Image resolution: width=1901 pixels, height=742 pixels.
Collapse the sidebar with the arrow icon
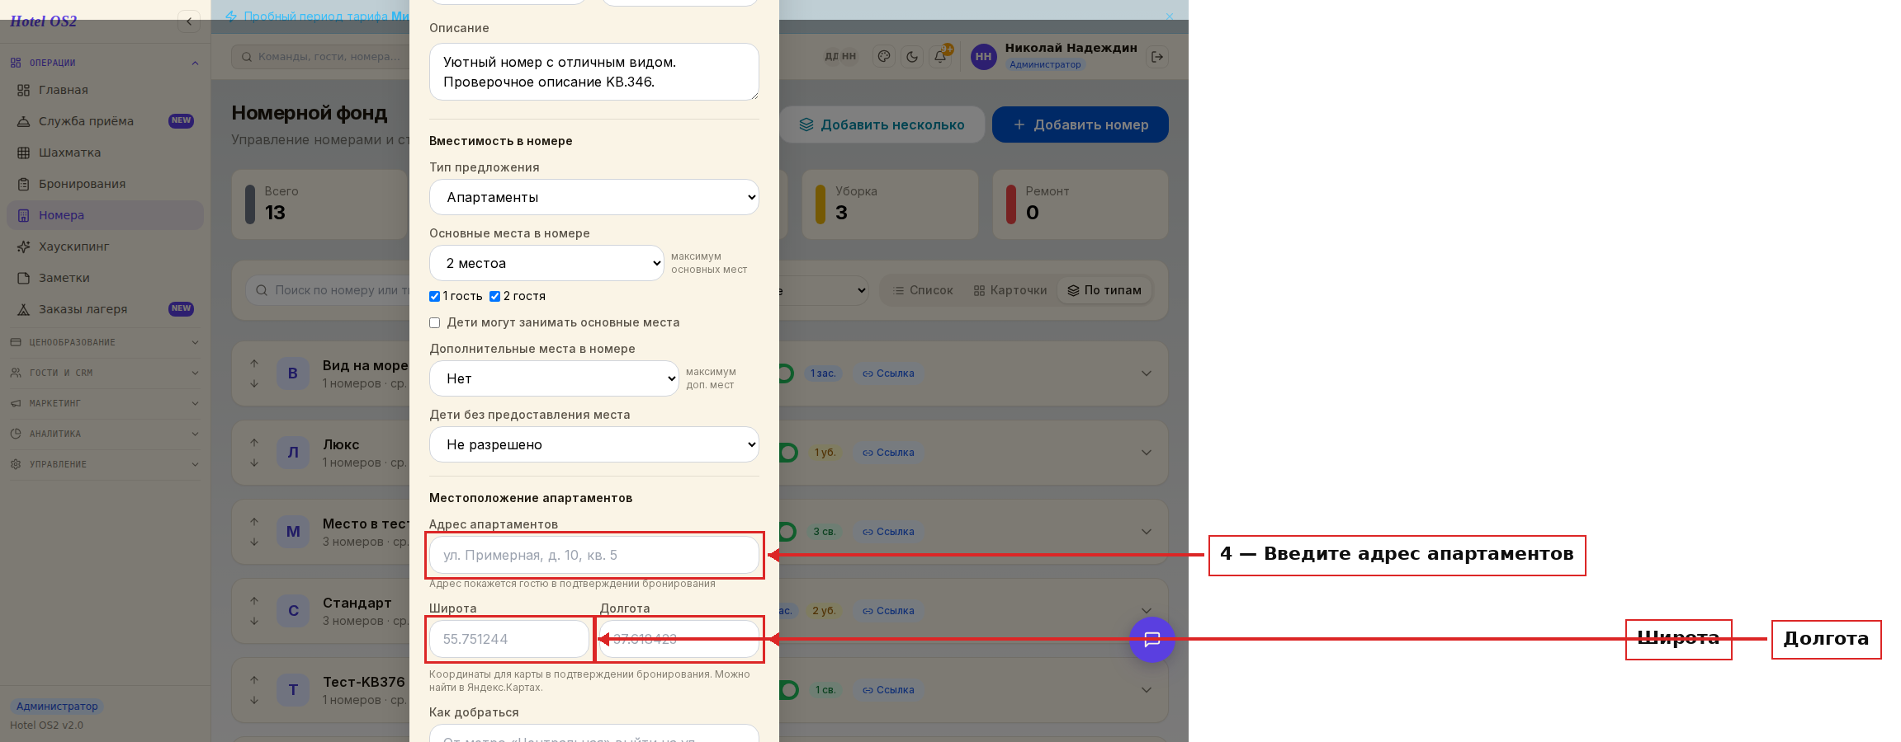[x=189, y=21]
